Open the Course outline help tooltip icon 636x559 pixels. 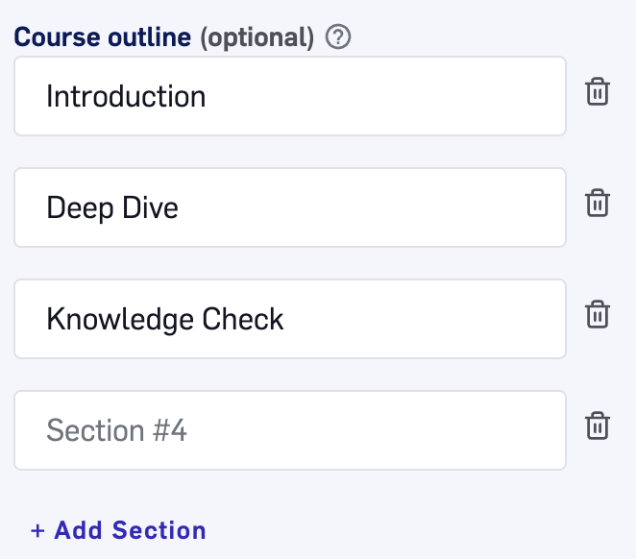click(338, 36)
